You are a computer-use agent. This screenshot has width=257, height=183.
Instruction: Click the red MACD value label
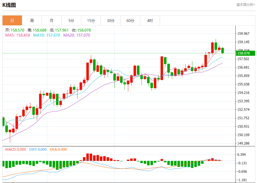(16, 149)
